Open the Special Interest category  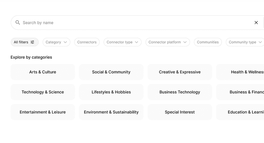(180, 112)
